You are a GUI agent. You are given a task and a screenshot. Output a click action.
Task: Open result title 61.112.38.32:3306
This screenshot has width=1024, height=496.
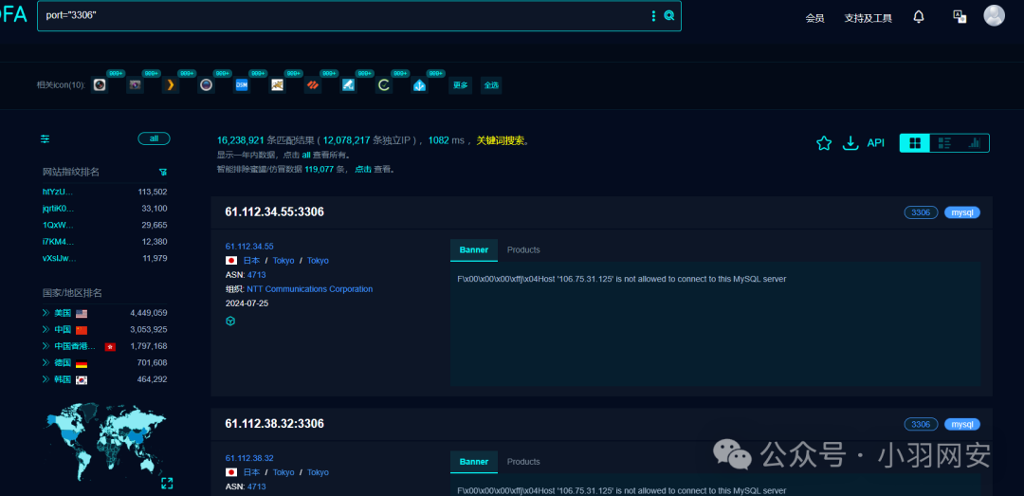tap(274, 424)
